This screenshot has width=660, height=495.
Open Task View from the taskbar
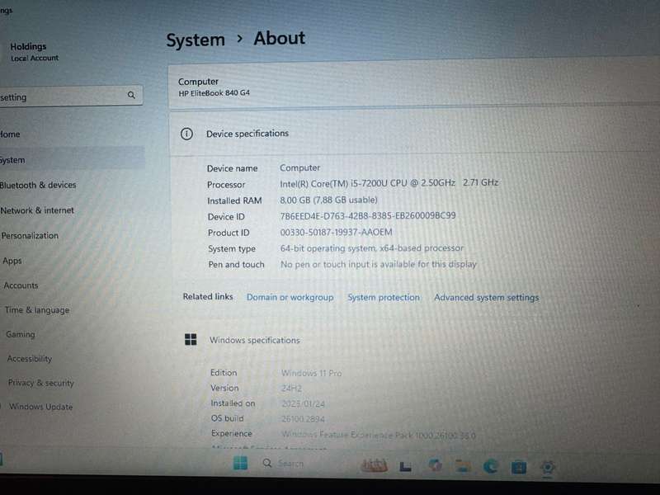tap(405, 465)
